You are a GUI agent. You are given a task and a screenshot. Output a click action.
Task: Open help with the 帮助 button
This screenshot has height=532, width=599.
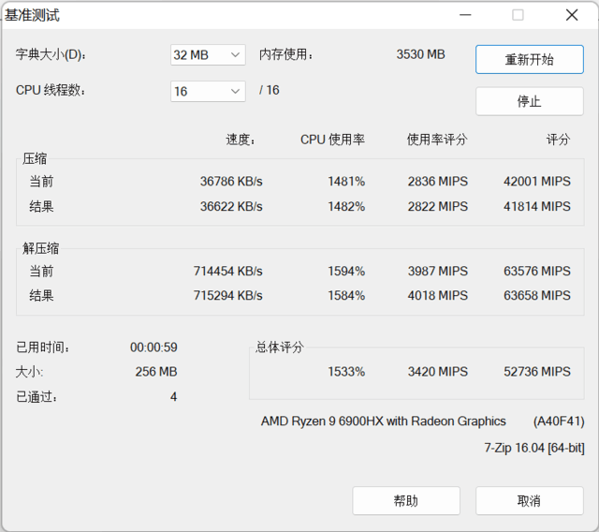pos(405,501)
